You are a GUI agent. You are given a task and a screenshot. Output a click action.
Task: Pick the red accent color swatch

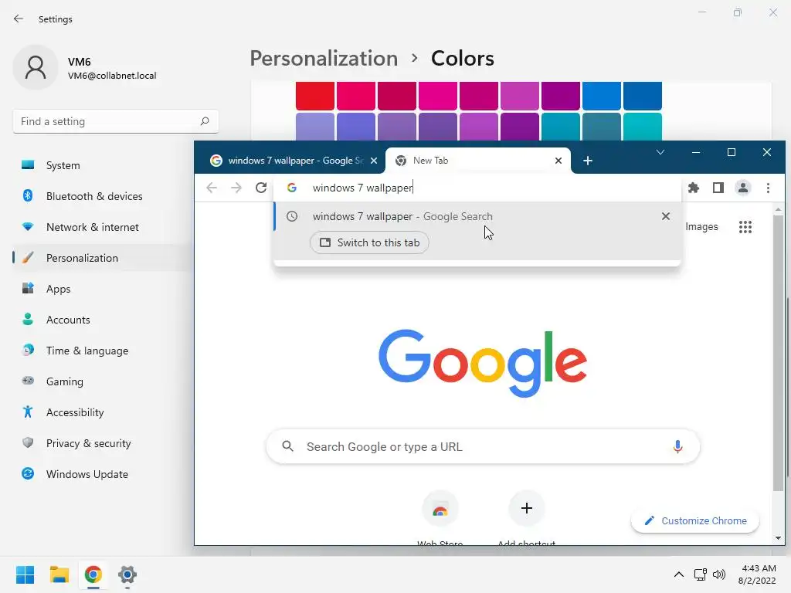[x=315, y=96]
